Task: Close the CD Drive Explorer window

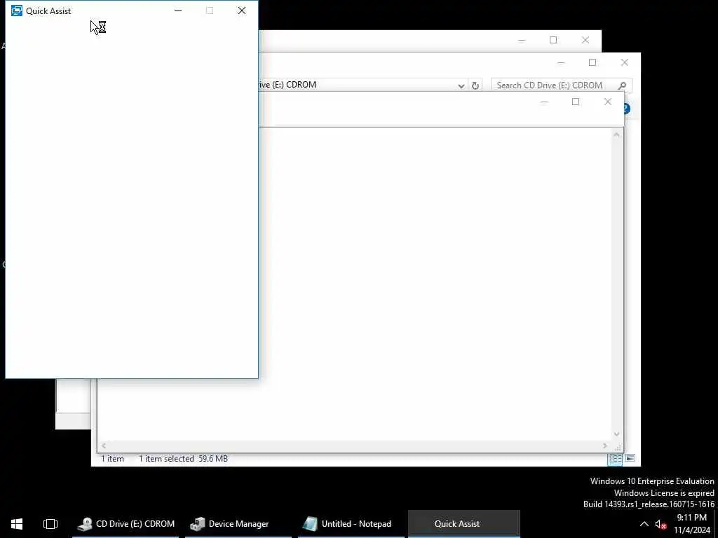Action: pos(625,62)
